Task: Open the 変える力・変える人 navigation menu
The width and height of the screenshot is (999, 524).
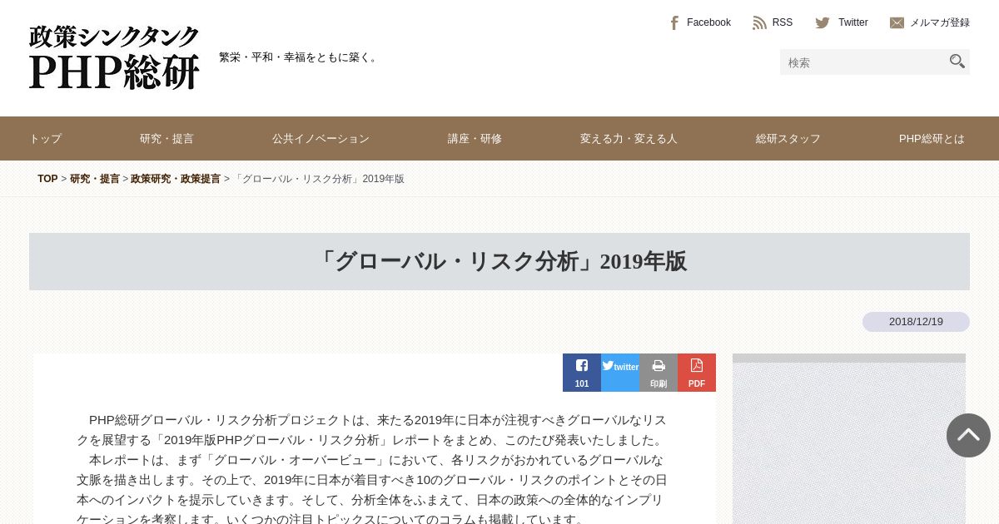Action: coord(629,139)
